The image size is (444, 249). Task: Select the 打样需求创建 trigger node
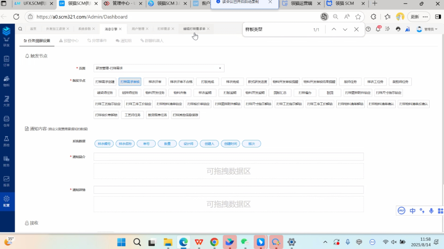point(105,82)
